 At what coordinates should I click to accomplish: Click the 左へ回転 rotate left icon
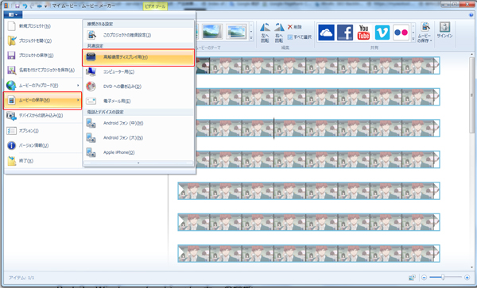point(265,33)
